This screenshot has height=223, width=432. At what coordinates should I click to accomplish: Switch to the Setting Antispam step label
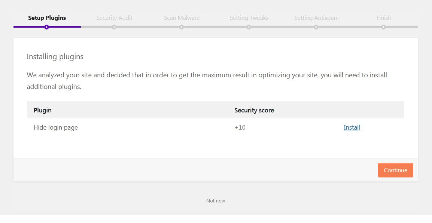click(316, 18)
